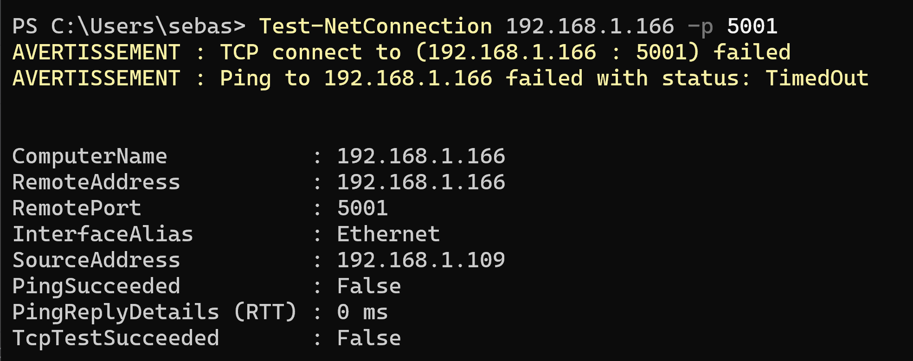Click the RemotePort value 5001
The width and height of the screenshot is (913, 361).
click(x=362, y=208)
